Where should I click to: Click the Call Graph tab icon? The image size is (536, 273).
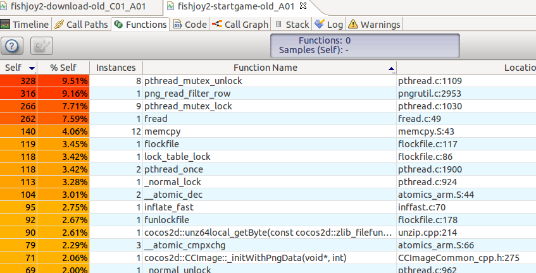217,25
